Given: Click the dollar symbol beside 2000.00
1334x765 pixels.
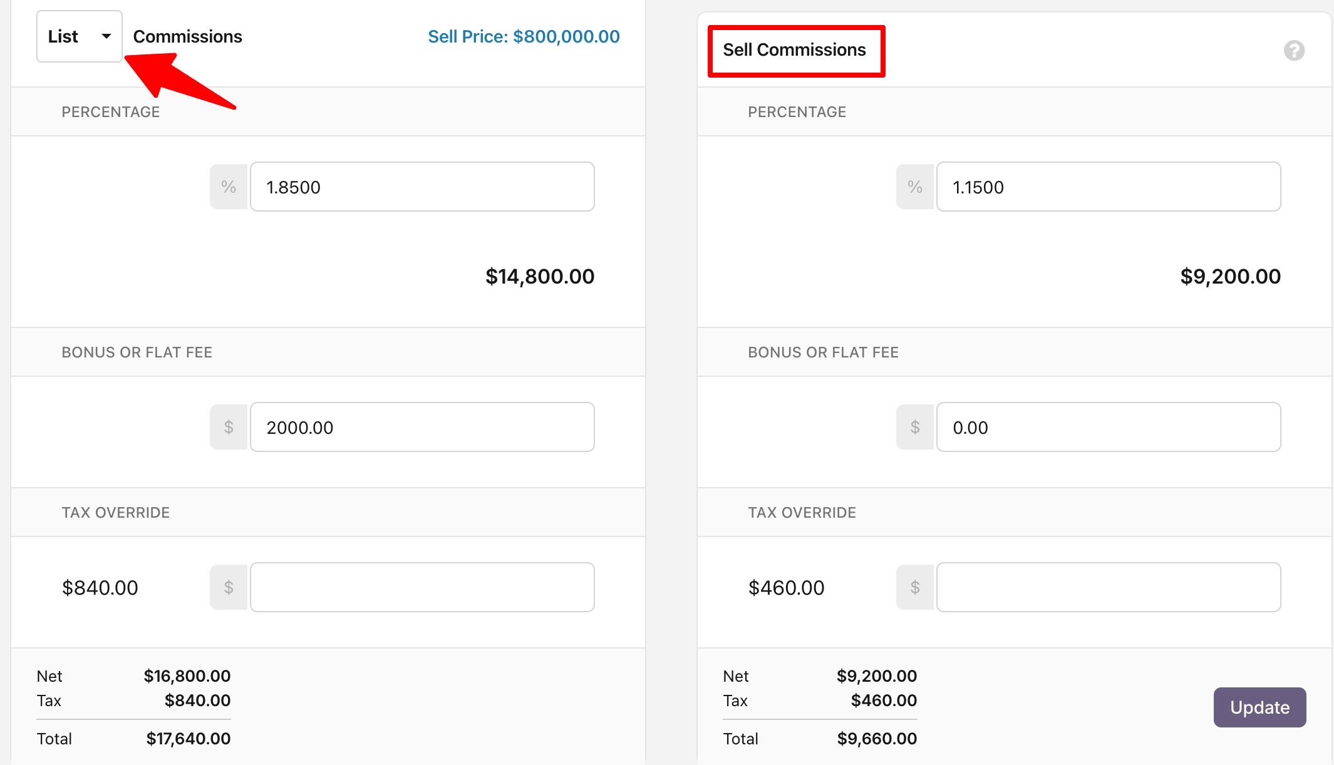Looking at the screenshot, I should point(229,427).
